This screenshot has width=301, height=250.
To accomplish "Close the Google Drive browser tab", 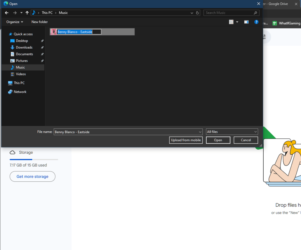I will click(296, 4).
